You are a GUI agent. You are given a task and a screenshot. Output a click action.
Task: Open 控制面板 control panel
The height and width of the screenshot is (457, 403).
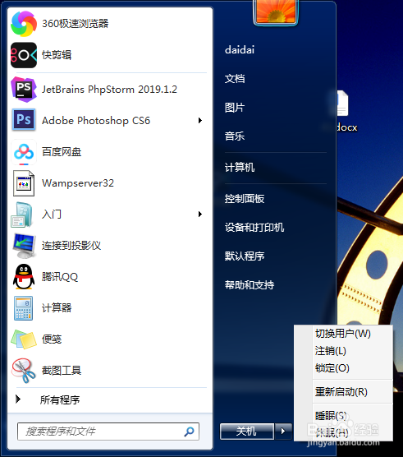pos(245,199)
